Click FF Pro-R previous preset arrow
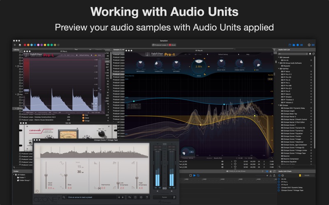The image size is (329, 205). point(208,55)
